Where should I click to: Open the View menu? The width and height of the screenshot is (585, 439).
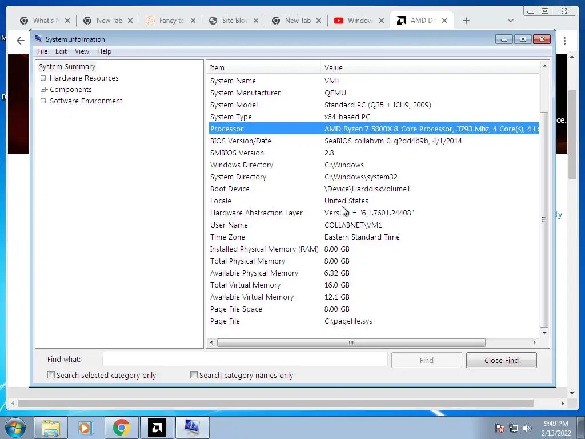(82, 51)
